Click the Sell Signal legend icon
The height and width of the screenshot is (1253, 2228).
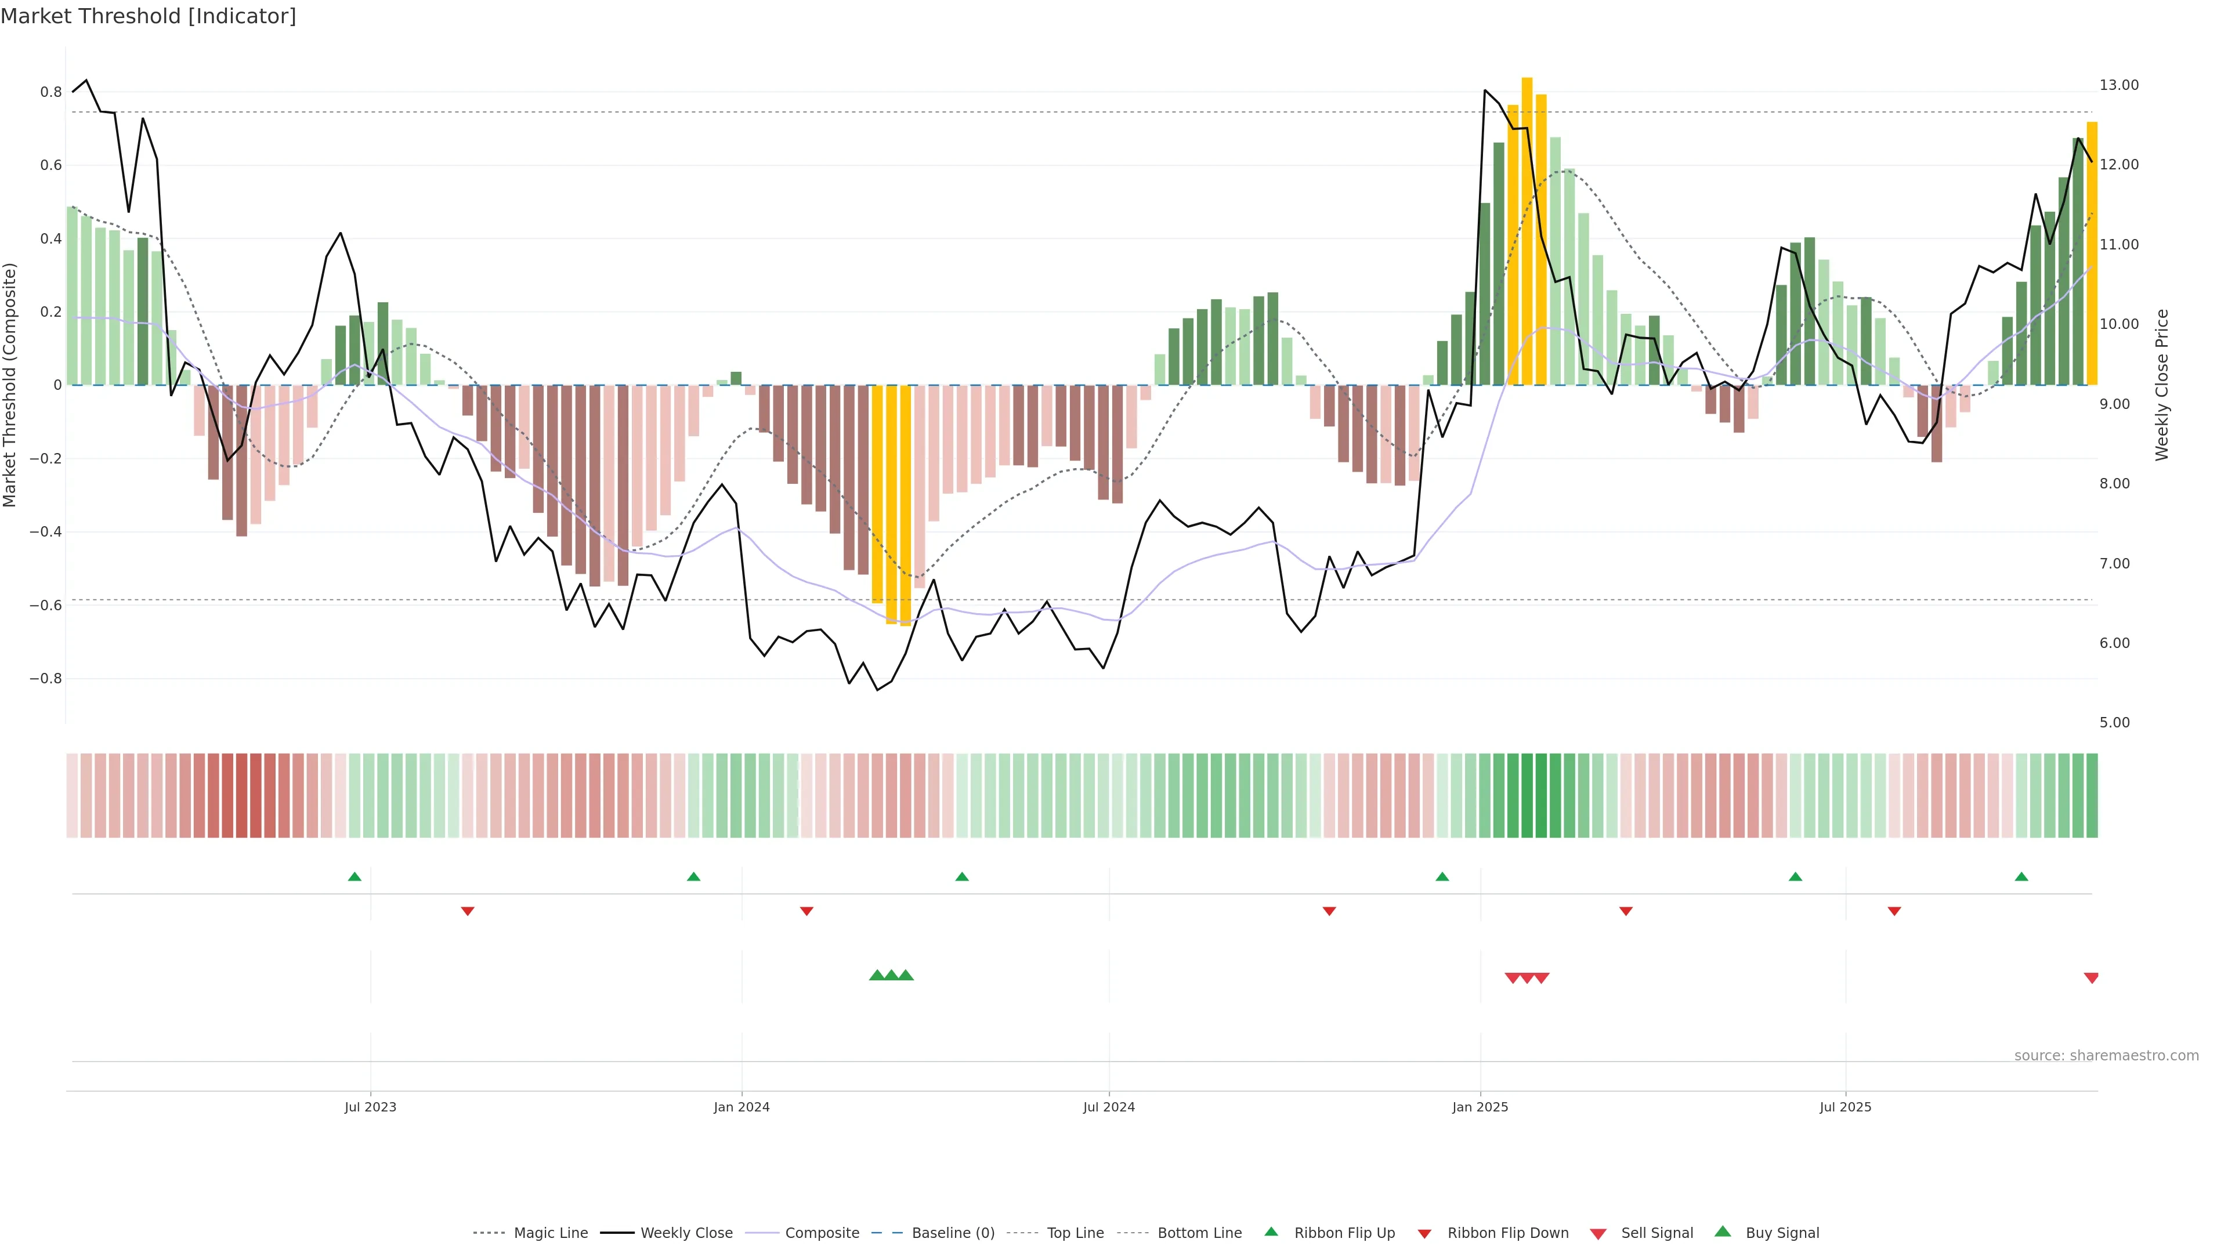coord(1598,1234)
